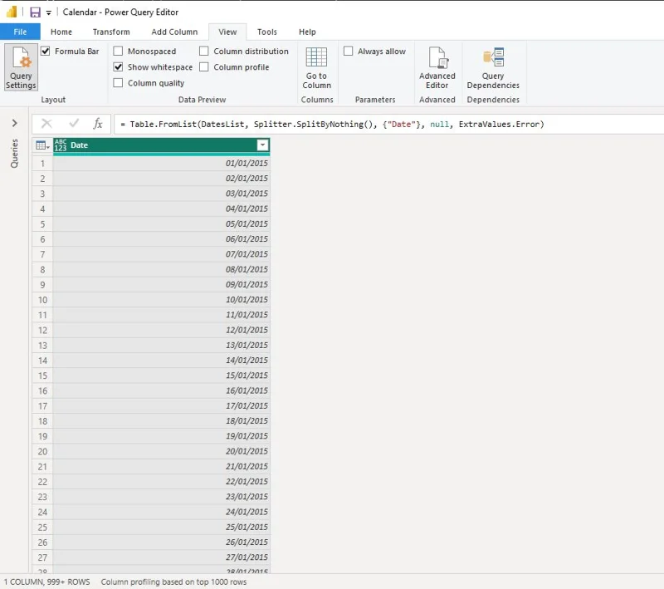Screen dimensions: 664x589
Task: Click the Power BI logo icon
Action: (x=12, y=12)
